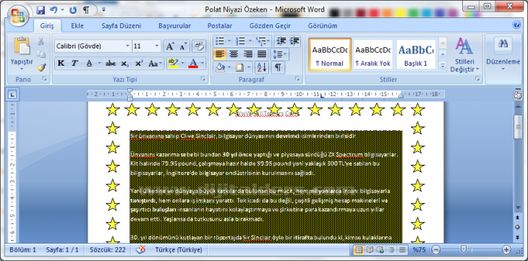
Task: Switch to Web Layout view
Action: [x=380, y=250]
